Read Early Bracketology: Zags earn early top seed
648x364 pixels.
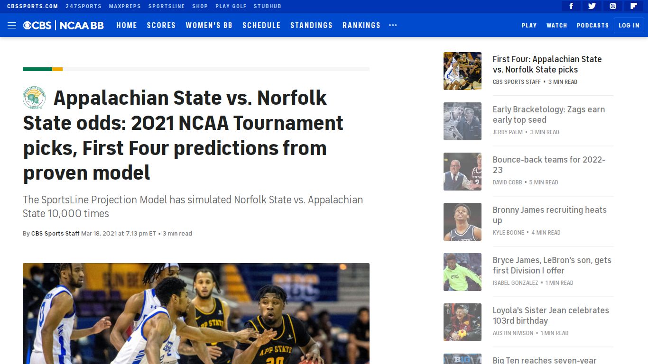tap(549, 115)
